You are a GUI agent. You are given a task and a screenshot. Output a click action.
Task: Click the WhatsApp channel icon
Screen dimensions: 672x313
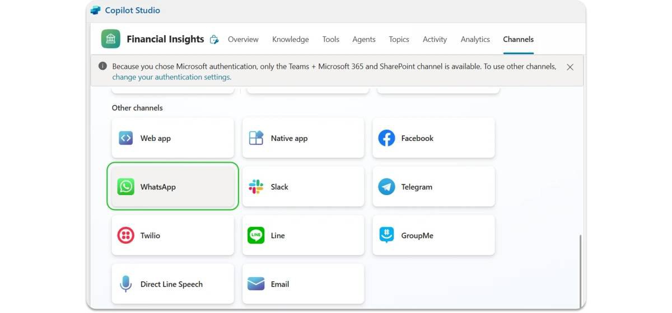pyautogui.click(x=126, y=187)
